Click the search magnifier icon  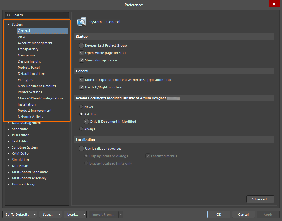pos(9,15)
